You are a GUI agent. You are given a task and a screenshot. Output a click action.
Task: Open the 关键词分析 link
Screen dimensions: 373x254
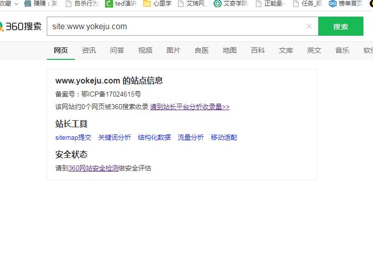pyautogui.click(x=115, y=137)
